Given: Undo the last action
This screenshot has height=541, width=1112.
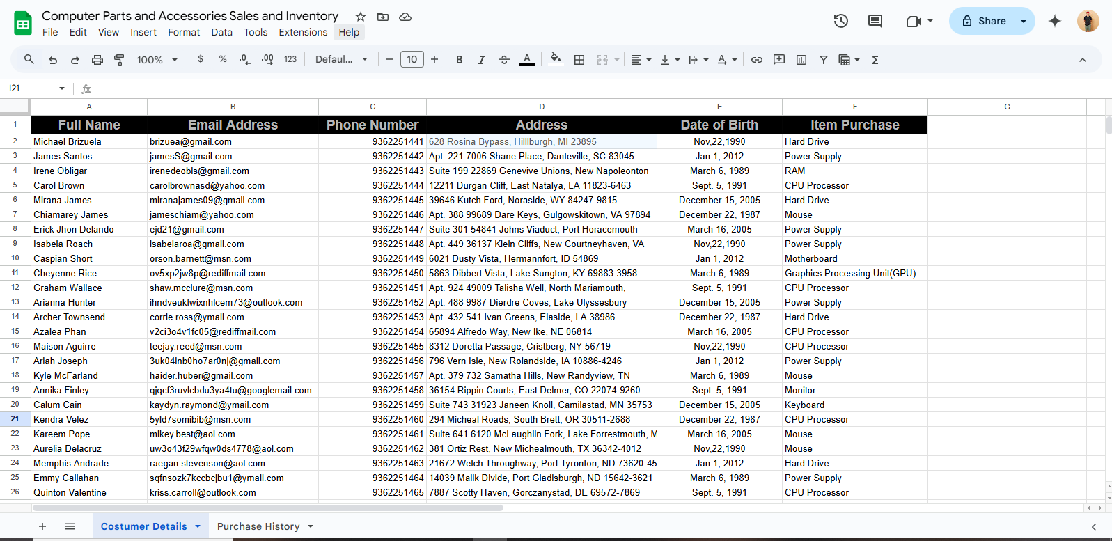Looking at the screenshot, I should pos(53,60).
